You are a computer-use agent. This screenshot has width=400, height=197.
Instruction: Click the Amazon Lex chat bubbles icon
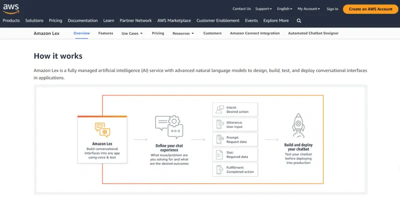click(102, 129)
